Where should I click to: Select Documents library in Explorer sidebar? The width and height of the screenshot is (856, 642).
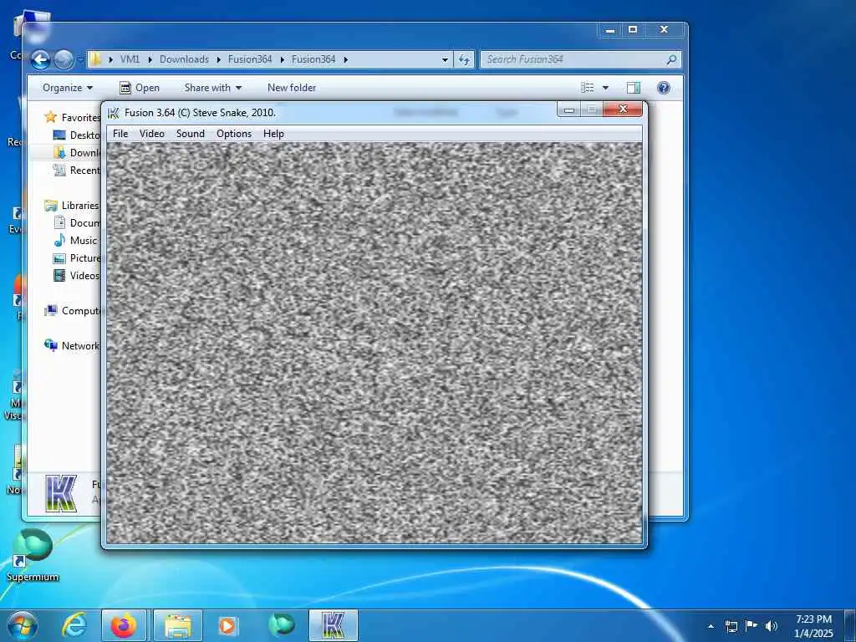tap(76, 222)
